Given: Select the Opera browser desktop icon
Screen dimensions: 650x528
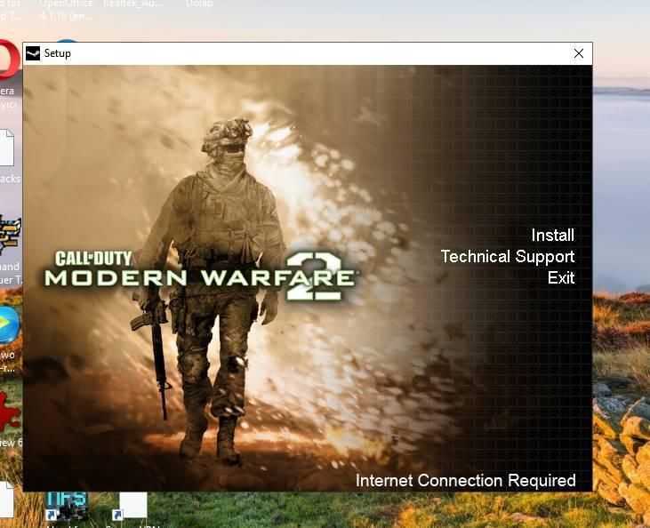Looking at the screenshot, I should click(x=9, y=60).
